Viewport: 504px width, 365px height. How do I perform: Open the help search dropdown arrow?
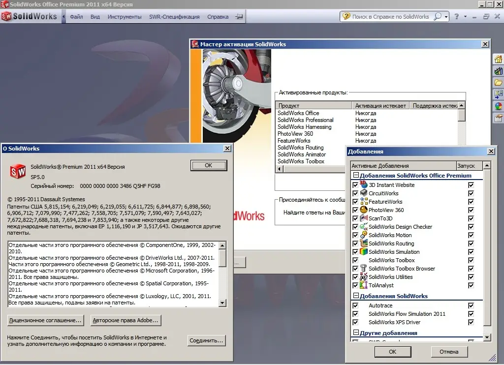click(x=446, y=17)
